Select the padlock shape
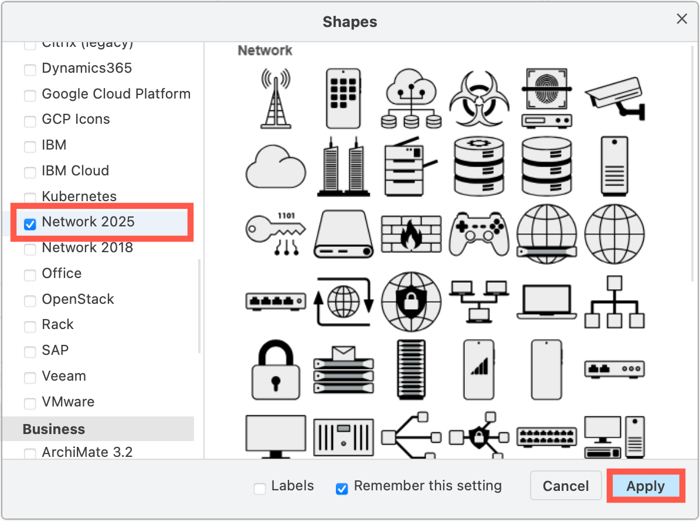The height and width of the screenshot is (522, 700). tap(276, 370)
